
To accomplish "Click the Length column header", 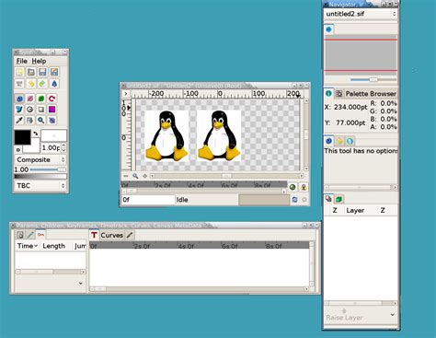I will pos(54,246).
